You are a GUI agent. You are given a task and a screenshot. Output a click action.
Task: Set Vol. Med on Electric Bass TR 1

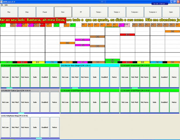[x=75, y=77]
